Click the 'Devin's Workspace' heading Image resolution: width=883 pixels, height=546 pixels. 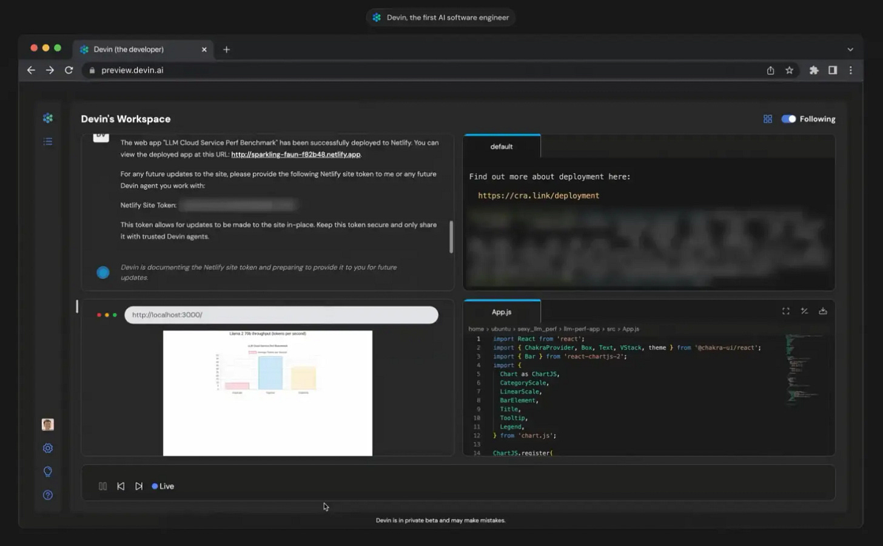pyautogui.click(x=126, y=119)
